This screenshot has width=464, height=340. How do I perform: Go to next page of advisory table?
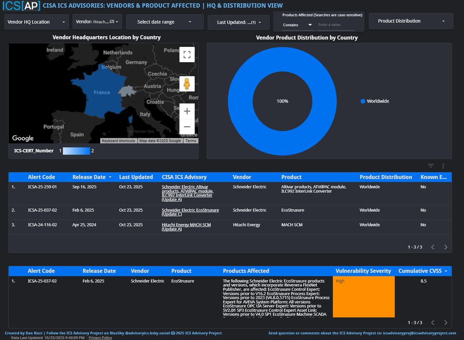(x=445, y=247)
